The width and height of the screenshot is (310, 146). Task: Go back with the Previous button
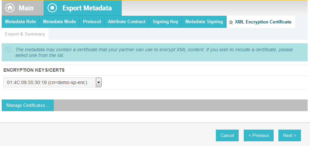pyautogui.click(x=259, y=135)
